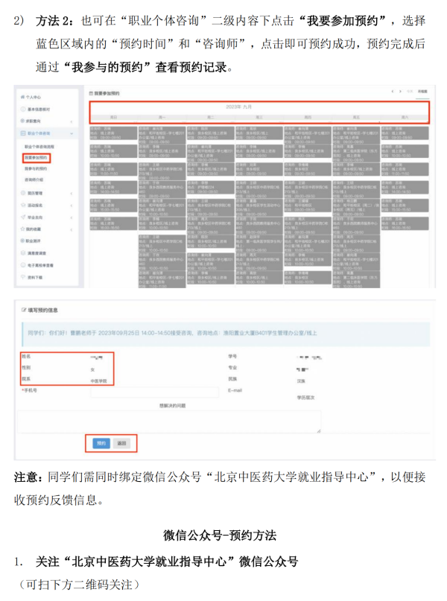The image size is (447, 601).
Task: Click the 毕业去向 paper plane icon
Action: tap(21, 217)
